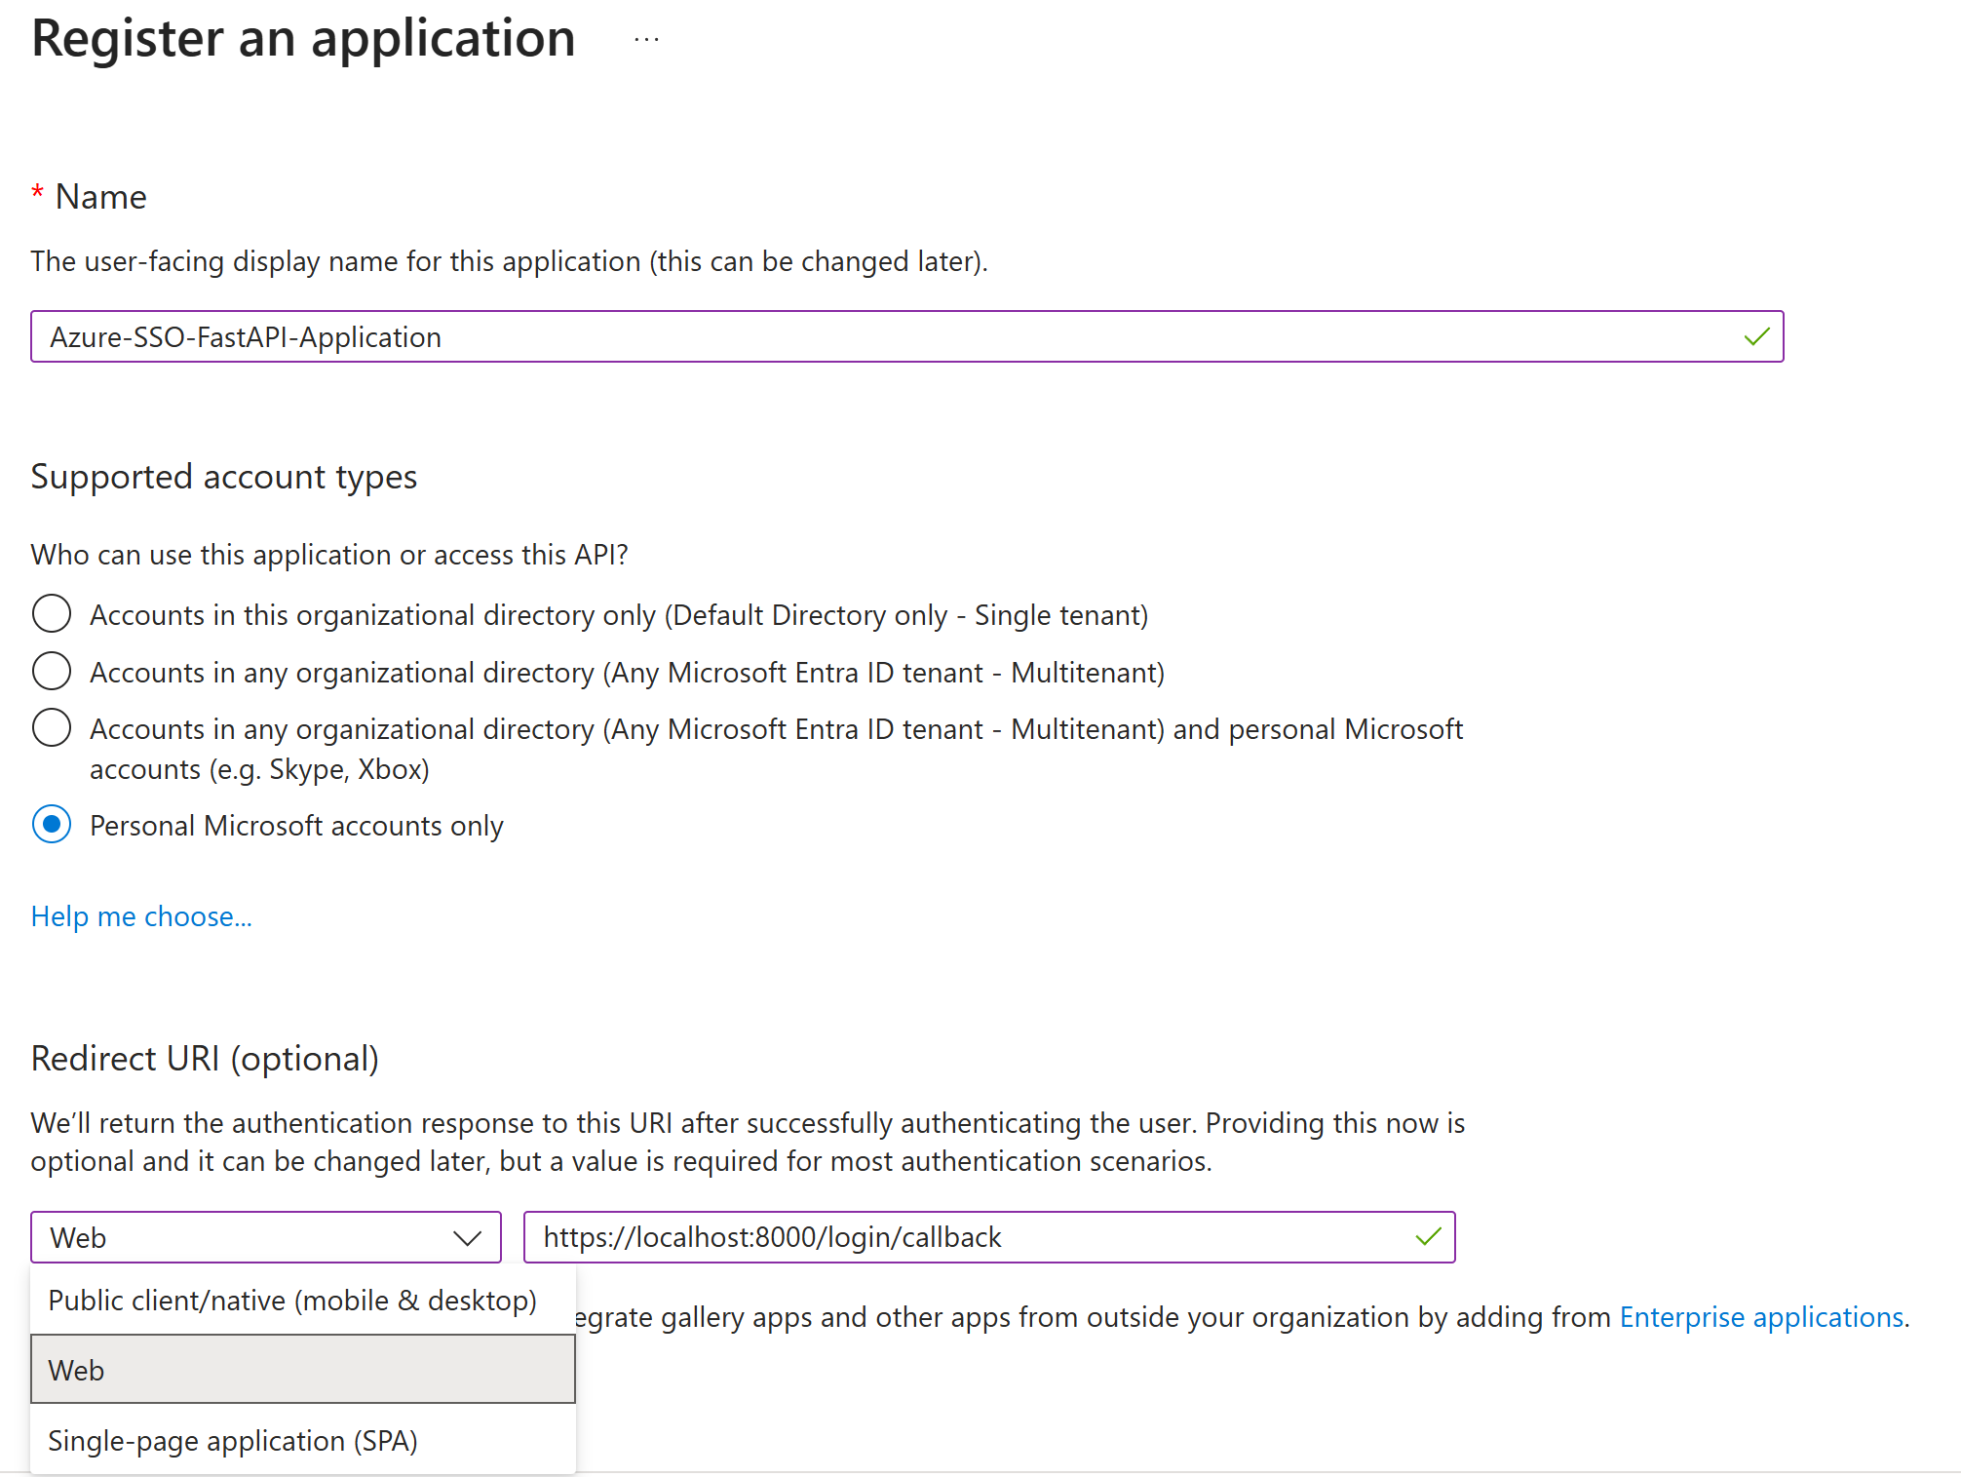Click the red required asterisk near Name
Viewport: 1961px width, 1477px height.
[37, 192]
